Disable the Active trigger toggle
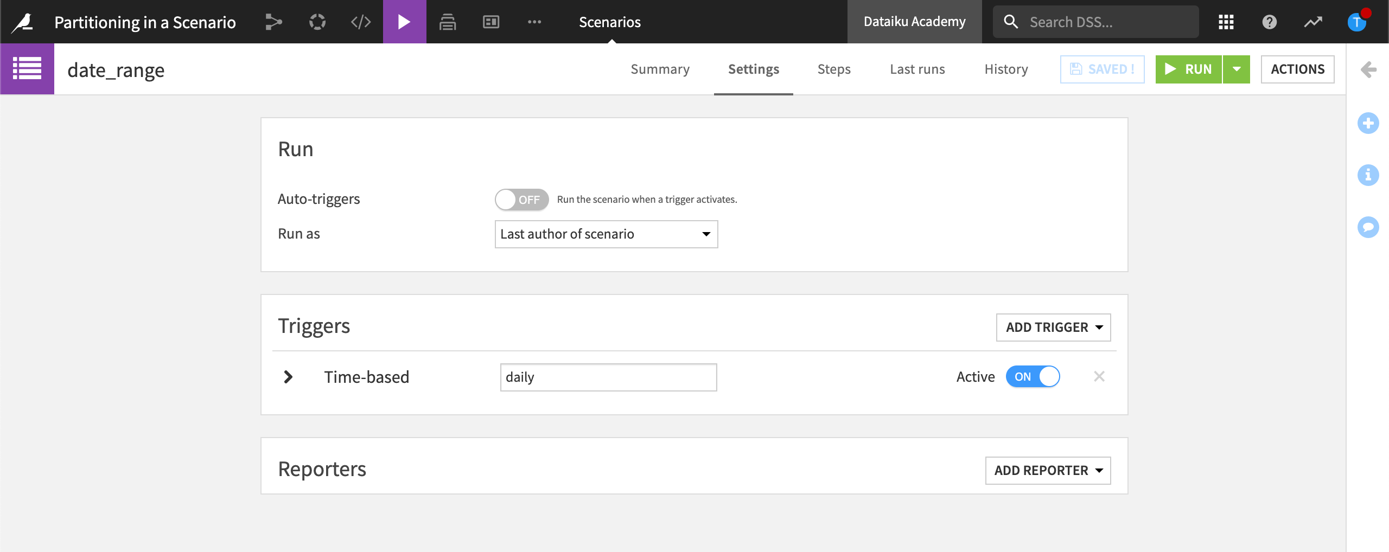The height and width of the screenshot is (552, 1389). (x=1033, y=377)
